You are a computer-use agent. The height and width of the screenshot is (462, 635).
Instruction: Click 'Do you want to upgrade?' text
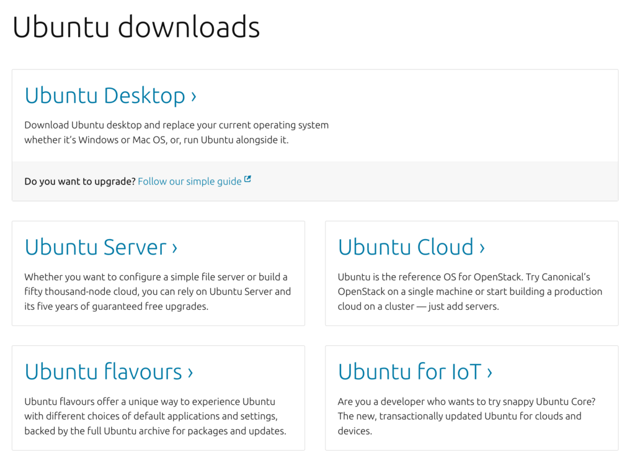tap(80, 181)
